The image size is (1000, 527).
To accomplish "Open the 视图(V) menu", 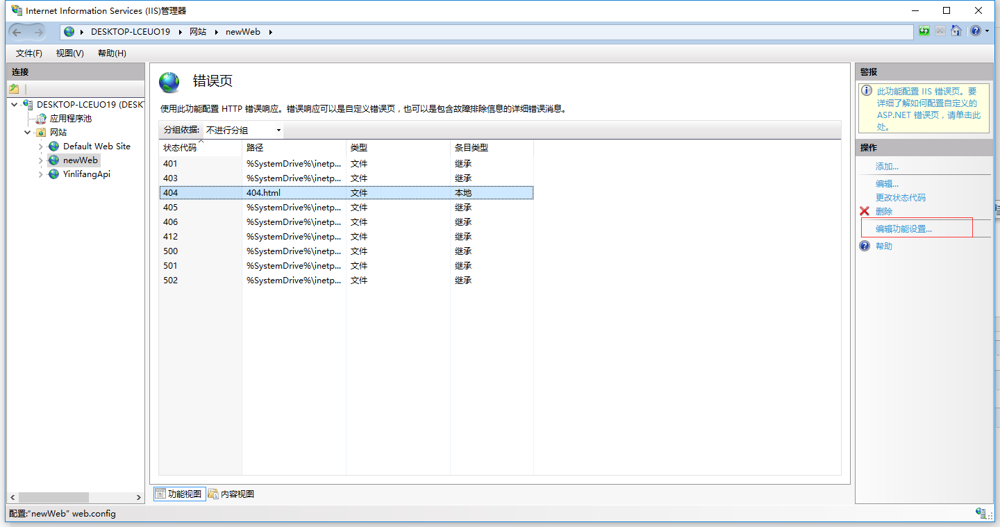I will (x=70, y=53).
